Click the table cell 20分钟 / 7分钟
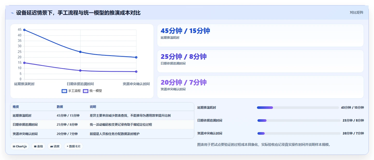Screen dimensions: 374x160 click(67, 134)
